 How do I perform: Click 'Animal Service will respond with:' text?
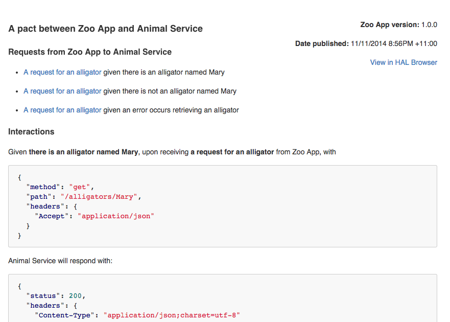pos(60,261)
